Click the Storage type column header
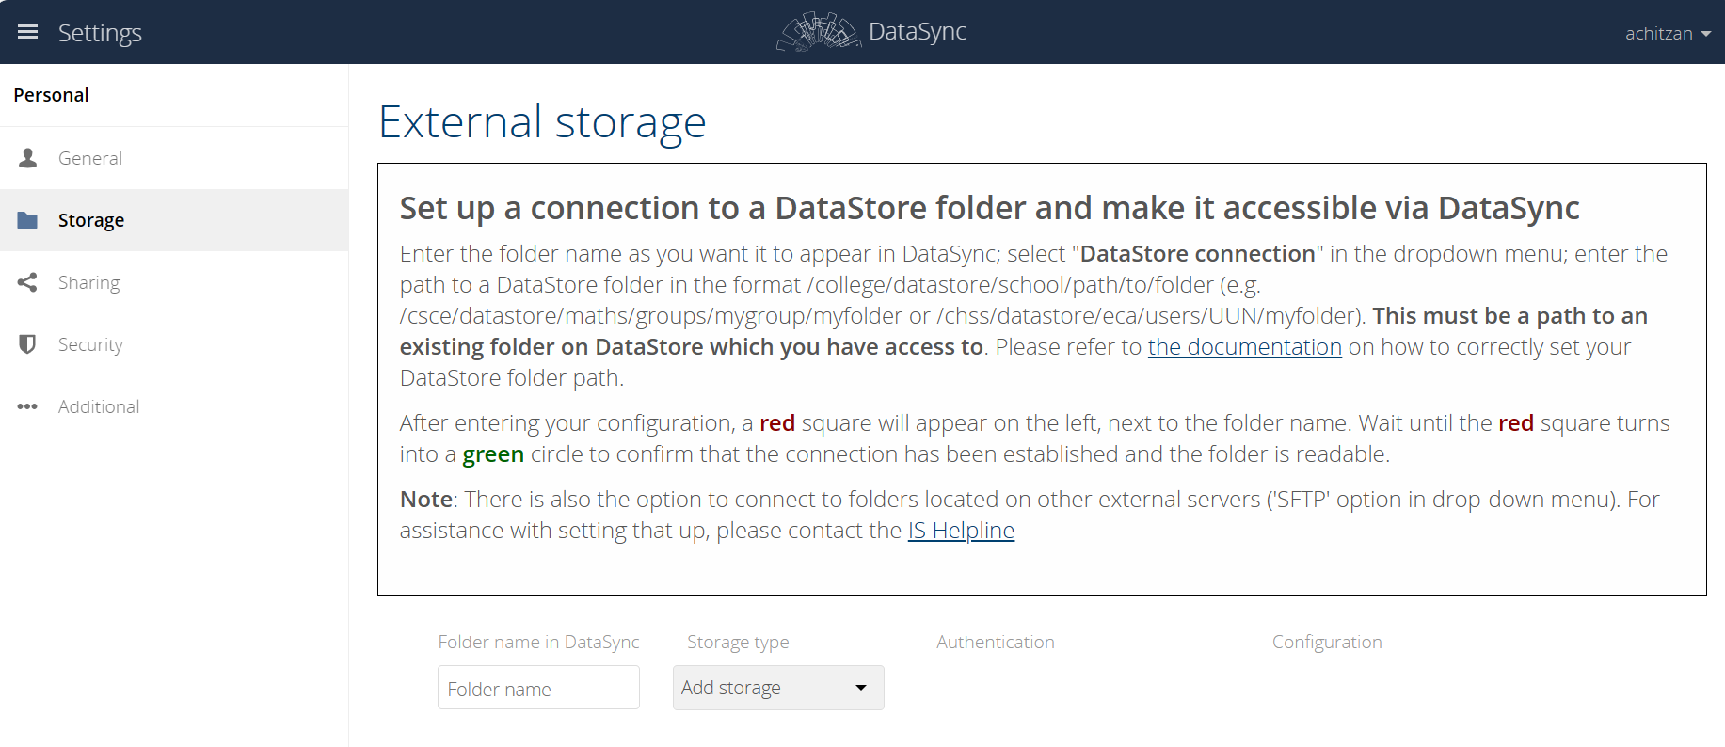Viewport: 1725px width, 747px height. tap(738, 642)
